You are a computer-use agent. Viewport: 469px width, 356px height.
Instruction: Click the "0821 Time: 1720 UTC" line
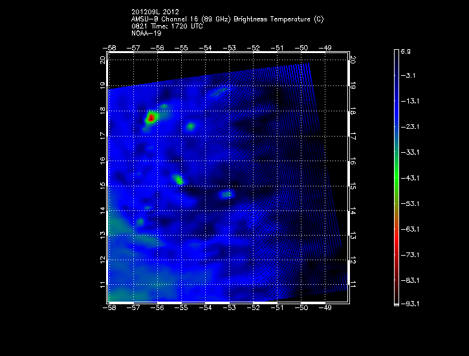[167, 27]
